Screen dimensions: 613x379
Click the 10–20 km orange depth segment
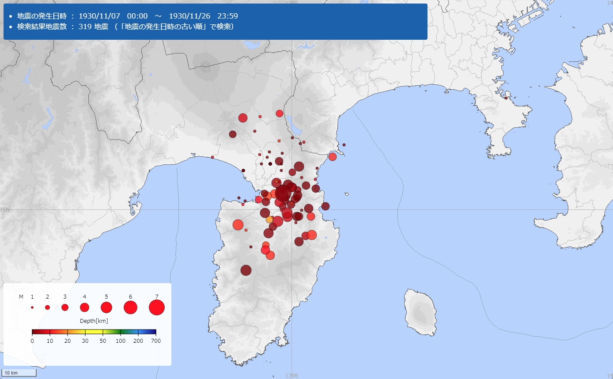click(x=59, y=332)
